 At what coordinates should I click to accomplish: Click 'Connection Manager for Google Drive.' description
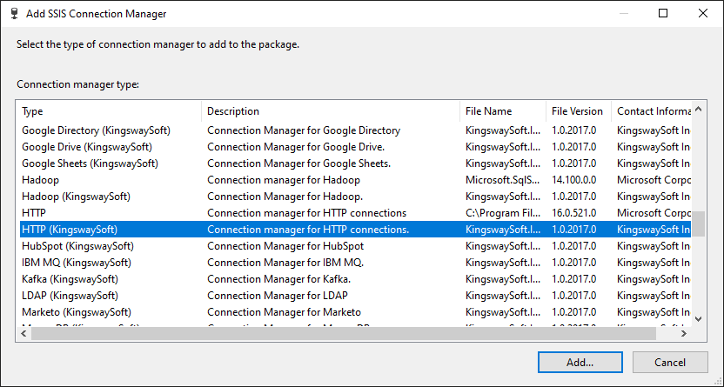(x=296, y=147)
